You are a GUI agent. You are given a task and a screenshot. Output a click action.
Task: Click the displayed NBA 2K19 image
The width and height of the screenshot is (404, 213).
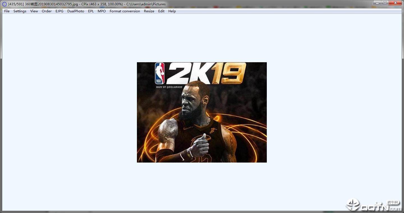[202, 112]
